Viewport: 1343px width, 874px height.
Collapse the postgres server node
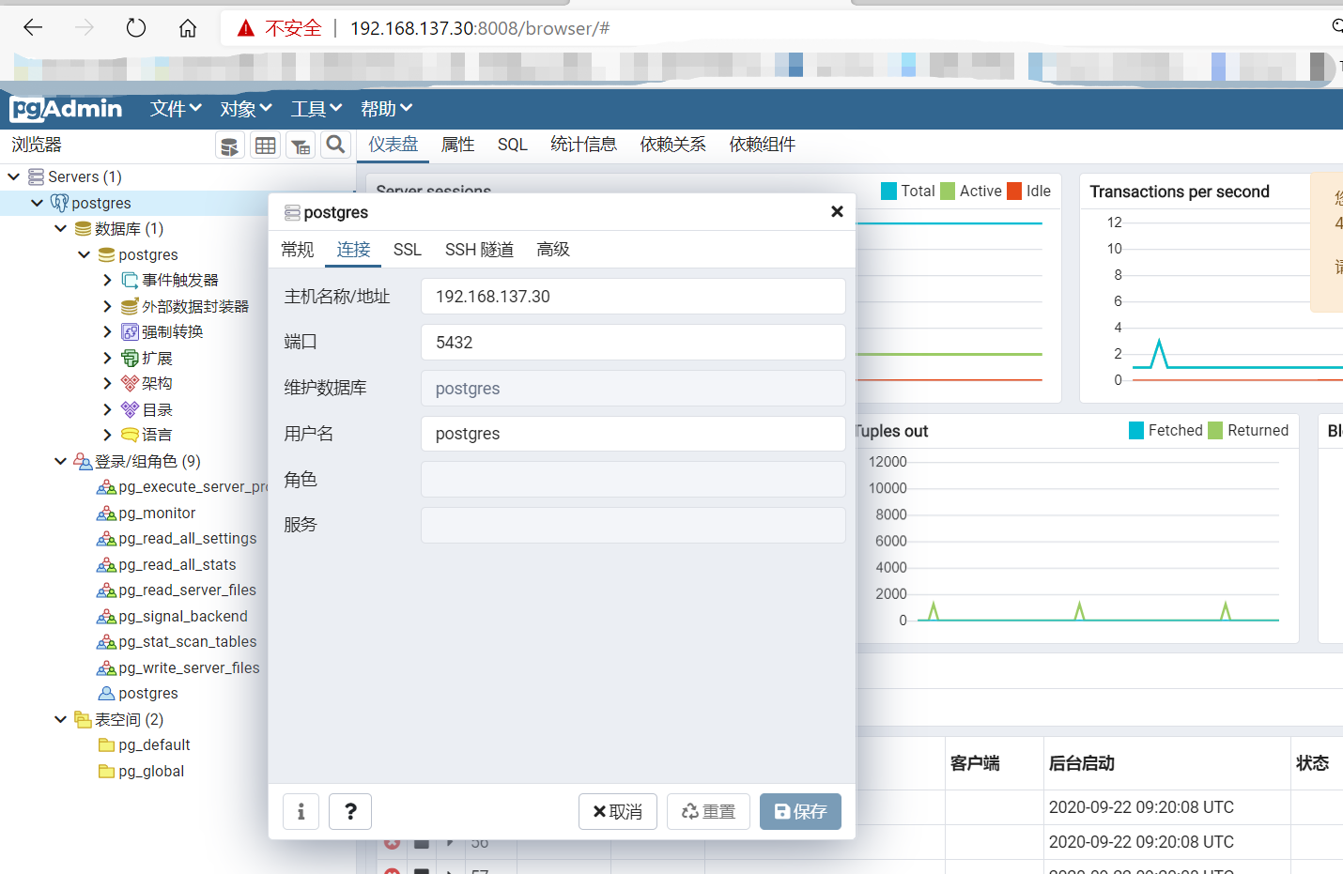[38, 203]
